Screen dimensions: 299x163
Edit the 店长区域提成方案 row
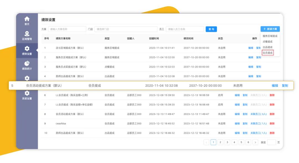tap(251, 48)
